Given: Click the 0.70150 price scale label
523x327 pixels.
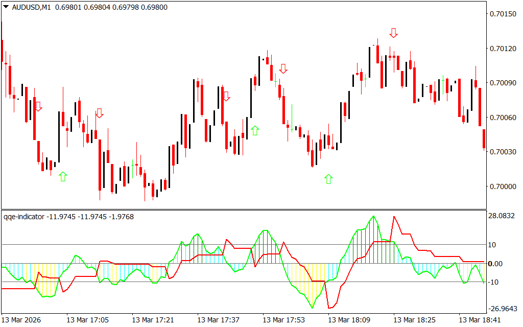Looking at the screenshot, I should [x=503, y=13].
